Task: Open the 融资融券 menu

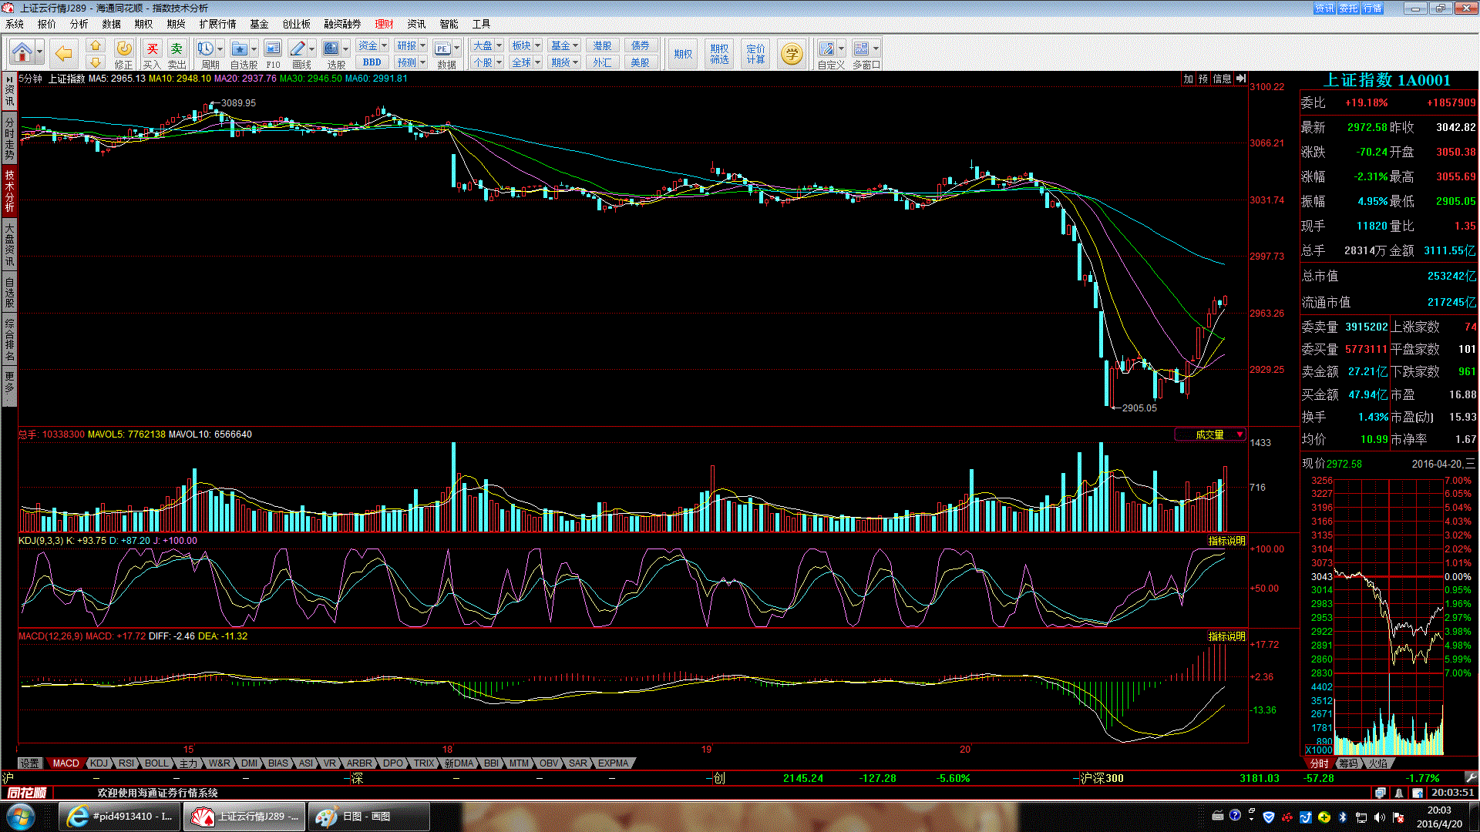Action: pyautogui.click(x=342, y=24)
